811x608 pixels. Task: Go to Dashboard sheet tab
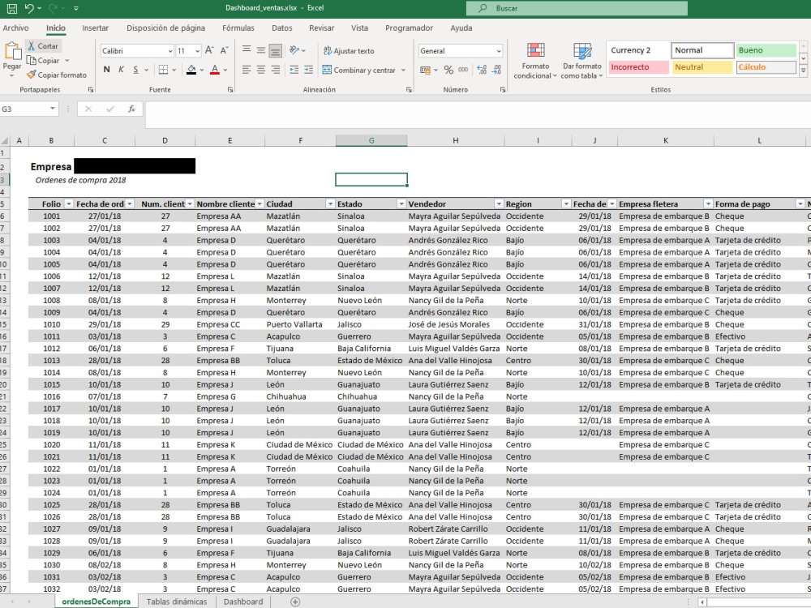pos(243,602)
